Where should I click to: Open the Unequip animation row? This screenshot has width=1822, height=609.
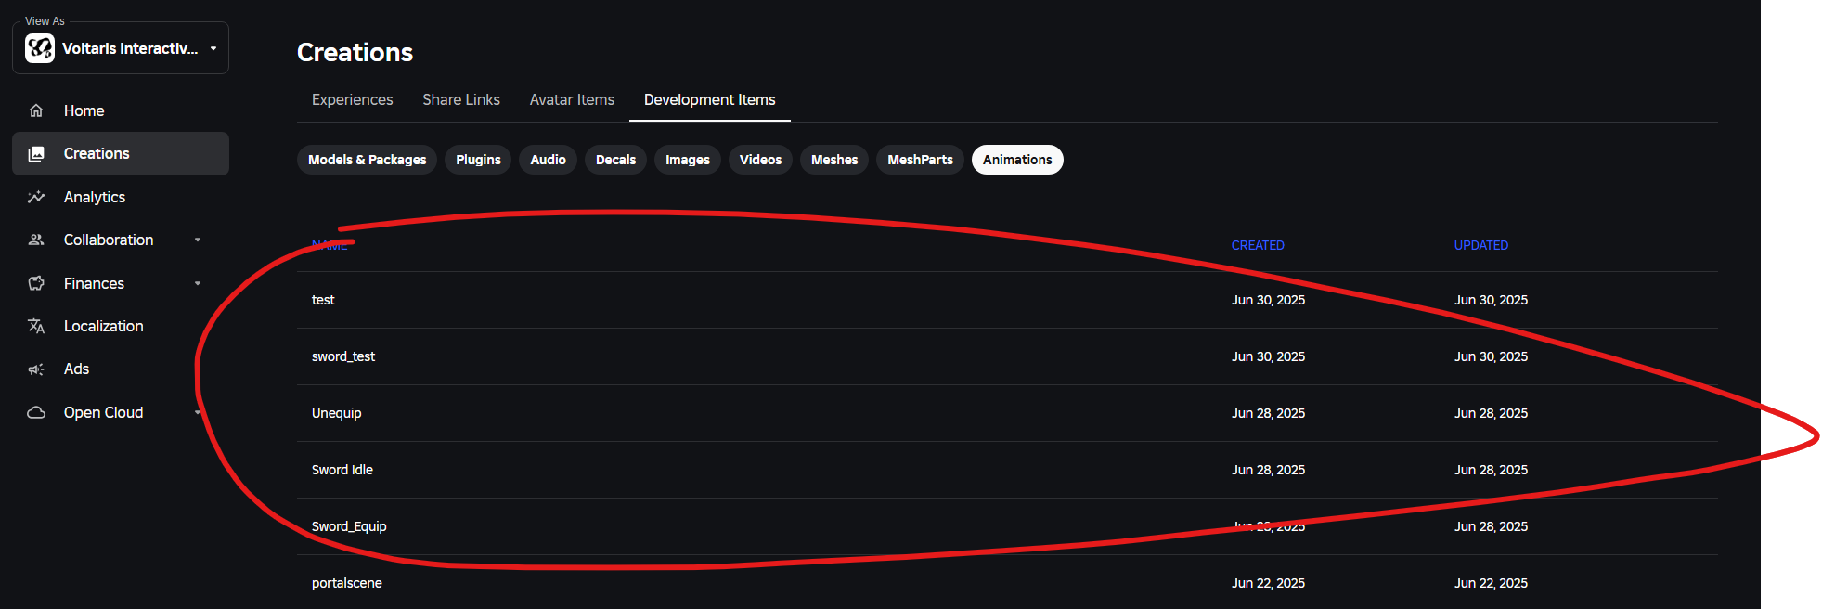click(1007, 413)
